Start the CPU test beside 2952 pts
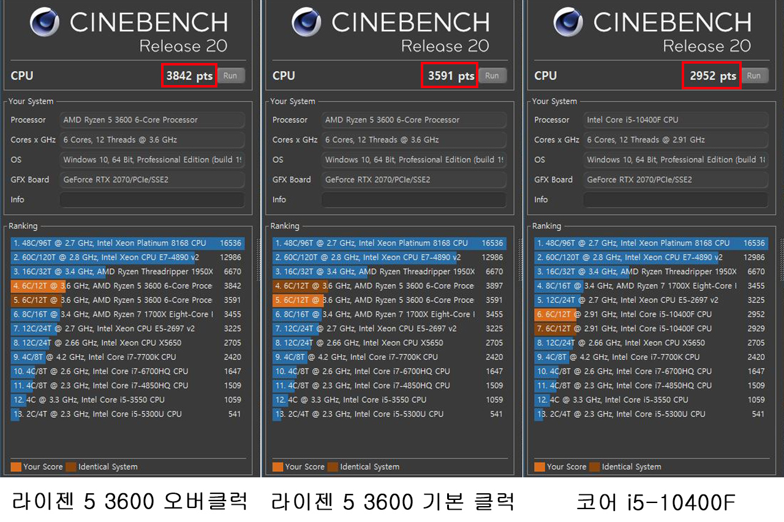 (754, 76)
